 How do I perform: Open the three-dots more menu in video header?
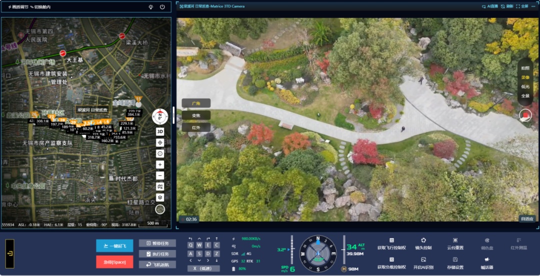pyautogui.click(x=534, y=6)
